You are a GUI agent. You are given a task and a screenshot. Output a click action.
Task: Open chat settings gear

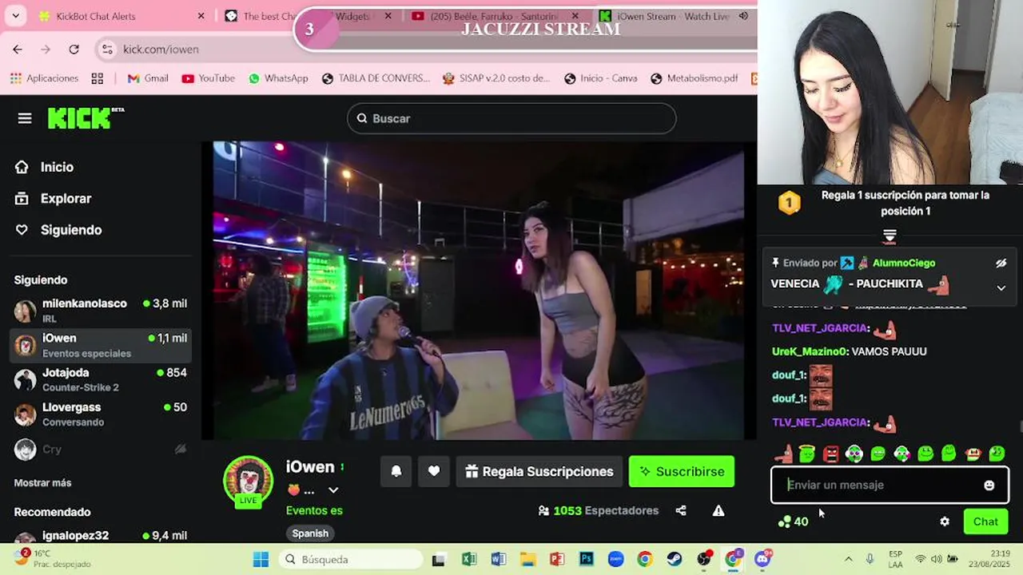click(945, 521)
